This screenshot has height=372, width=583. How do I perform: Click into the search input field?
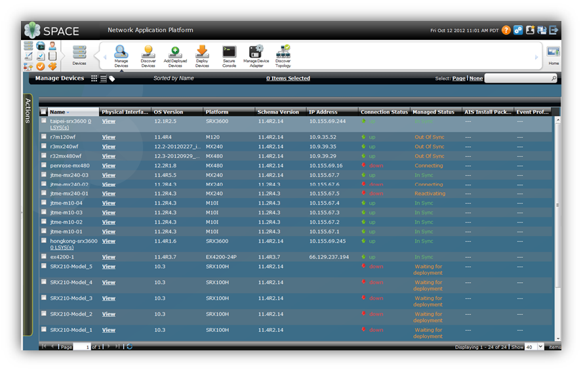point(517,78)
